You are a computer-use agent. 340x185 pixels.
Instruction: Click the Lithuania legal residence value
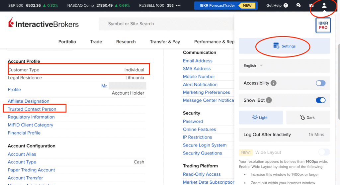pos(135,78)
